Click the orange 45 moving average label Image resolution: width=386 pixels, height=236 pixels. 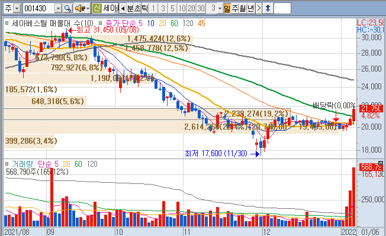[x=202, y=23]
